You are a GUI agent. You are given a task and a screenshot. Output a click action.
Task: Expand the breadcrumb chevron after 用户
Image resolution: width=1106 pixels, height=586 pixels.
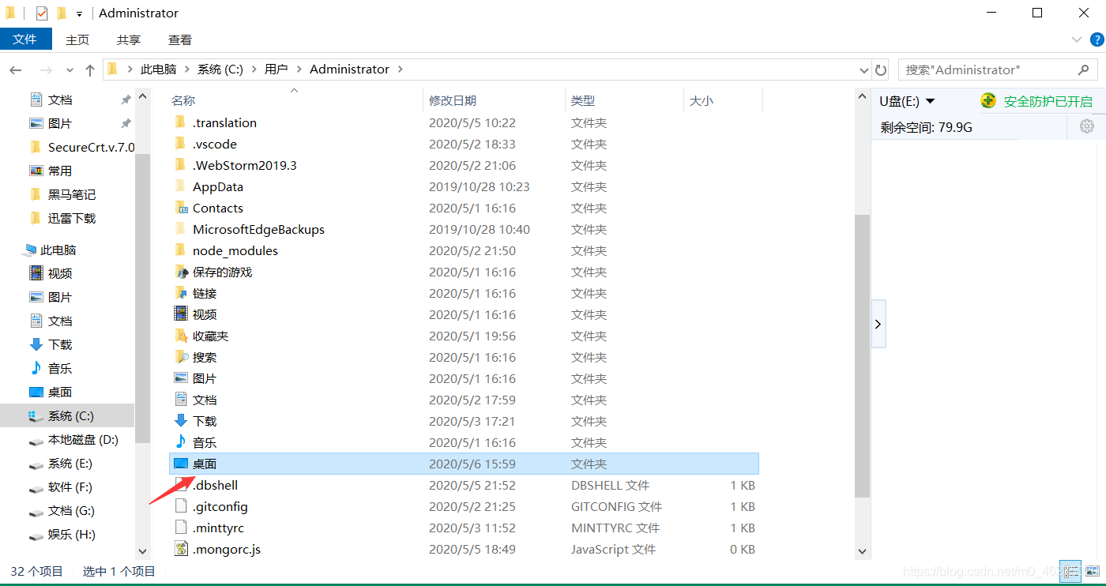point(299,69)
